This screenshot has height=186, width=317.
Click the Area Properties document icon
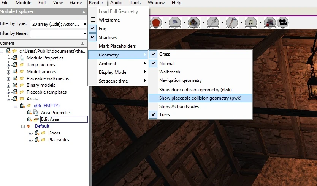pos(36,113)
